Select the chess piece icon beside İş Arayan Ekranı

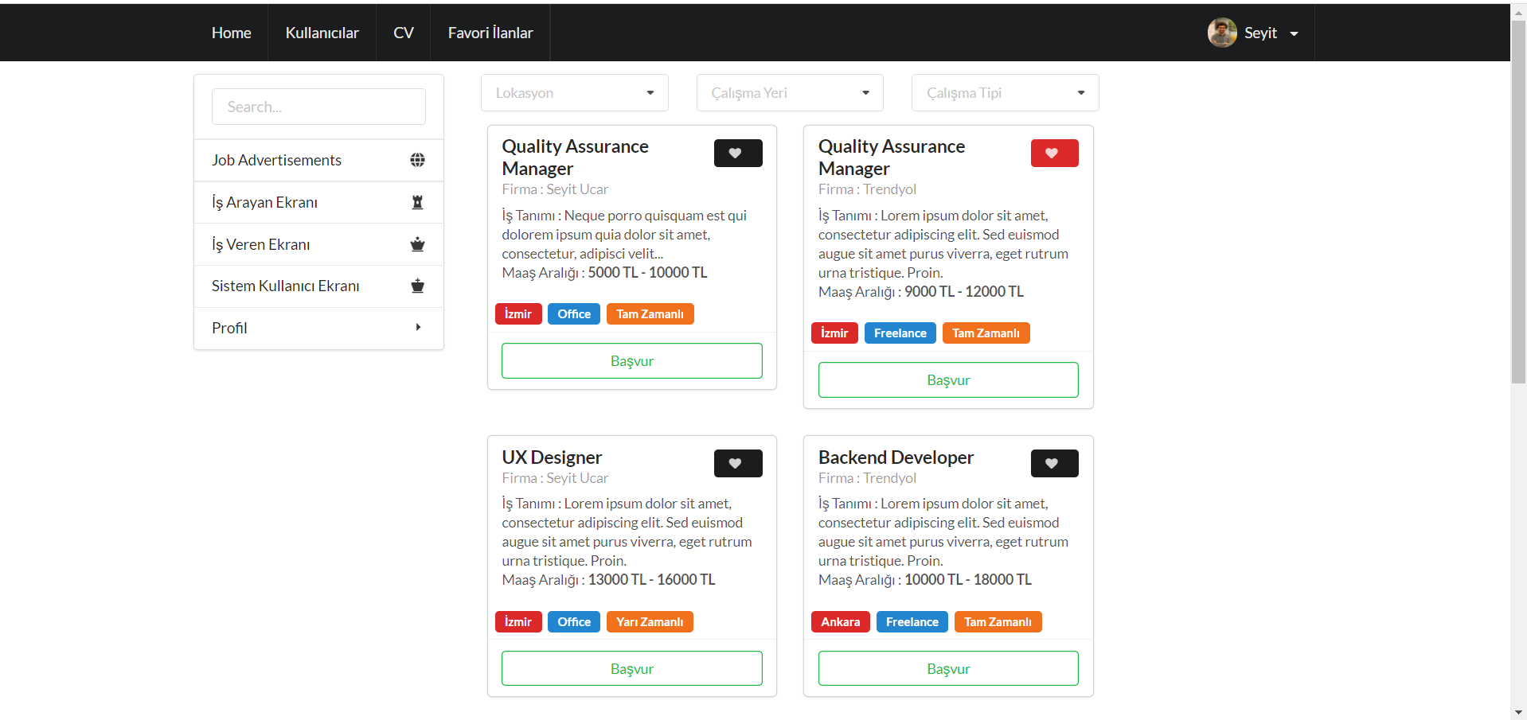[417, 202]
